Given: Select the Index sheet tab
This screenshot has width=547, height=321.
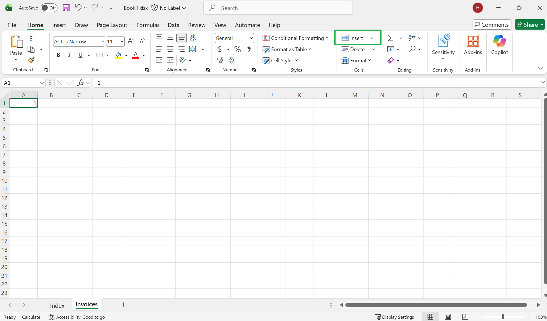Looking at the screenshot, I should [57, 305].
